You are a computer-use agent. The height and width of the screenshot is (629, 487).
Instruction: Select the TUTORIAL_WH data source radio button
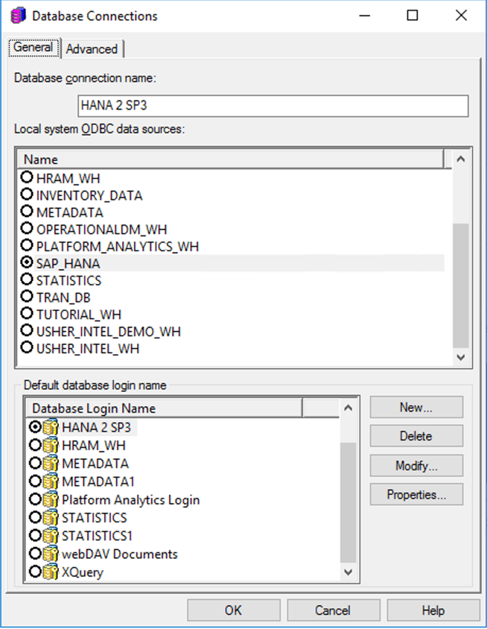tap(27, 313)
